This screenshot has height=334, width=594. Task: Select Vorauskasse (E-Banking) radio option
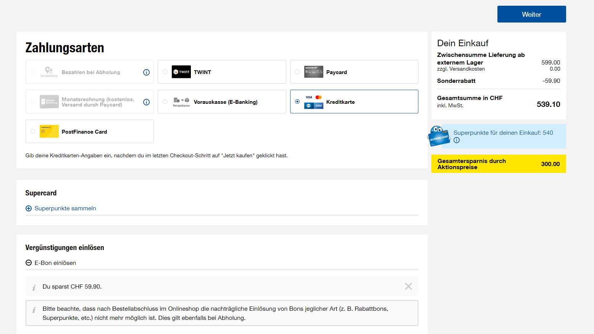click(165, 102)
